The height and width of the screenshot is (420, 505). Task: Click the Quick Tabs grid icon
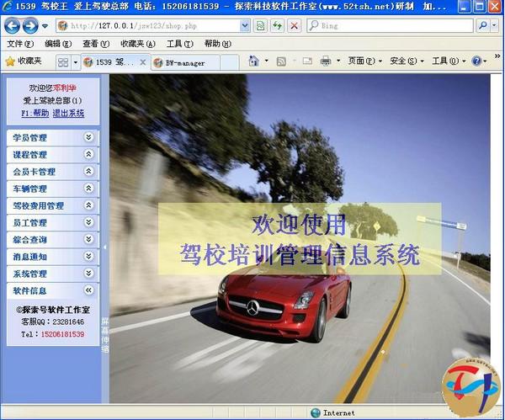tap(63, 62)
